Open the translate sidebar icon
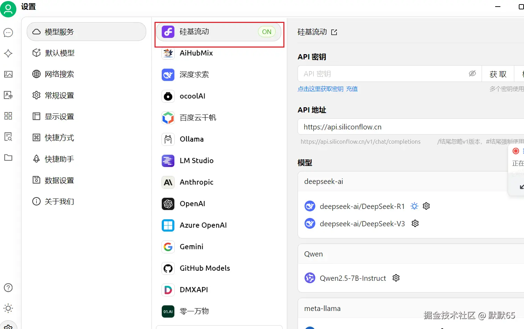The width and height of the screenshot is (524, 329). point(8,95)
